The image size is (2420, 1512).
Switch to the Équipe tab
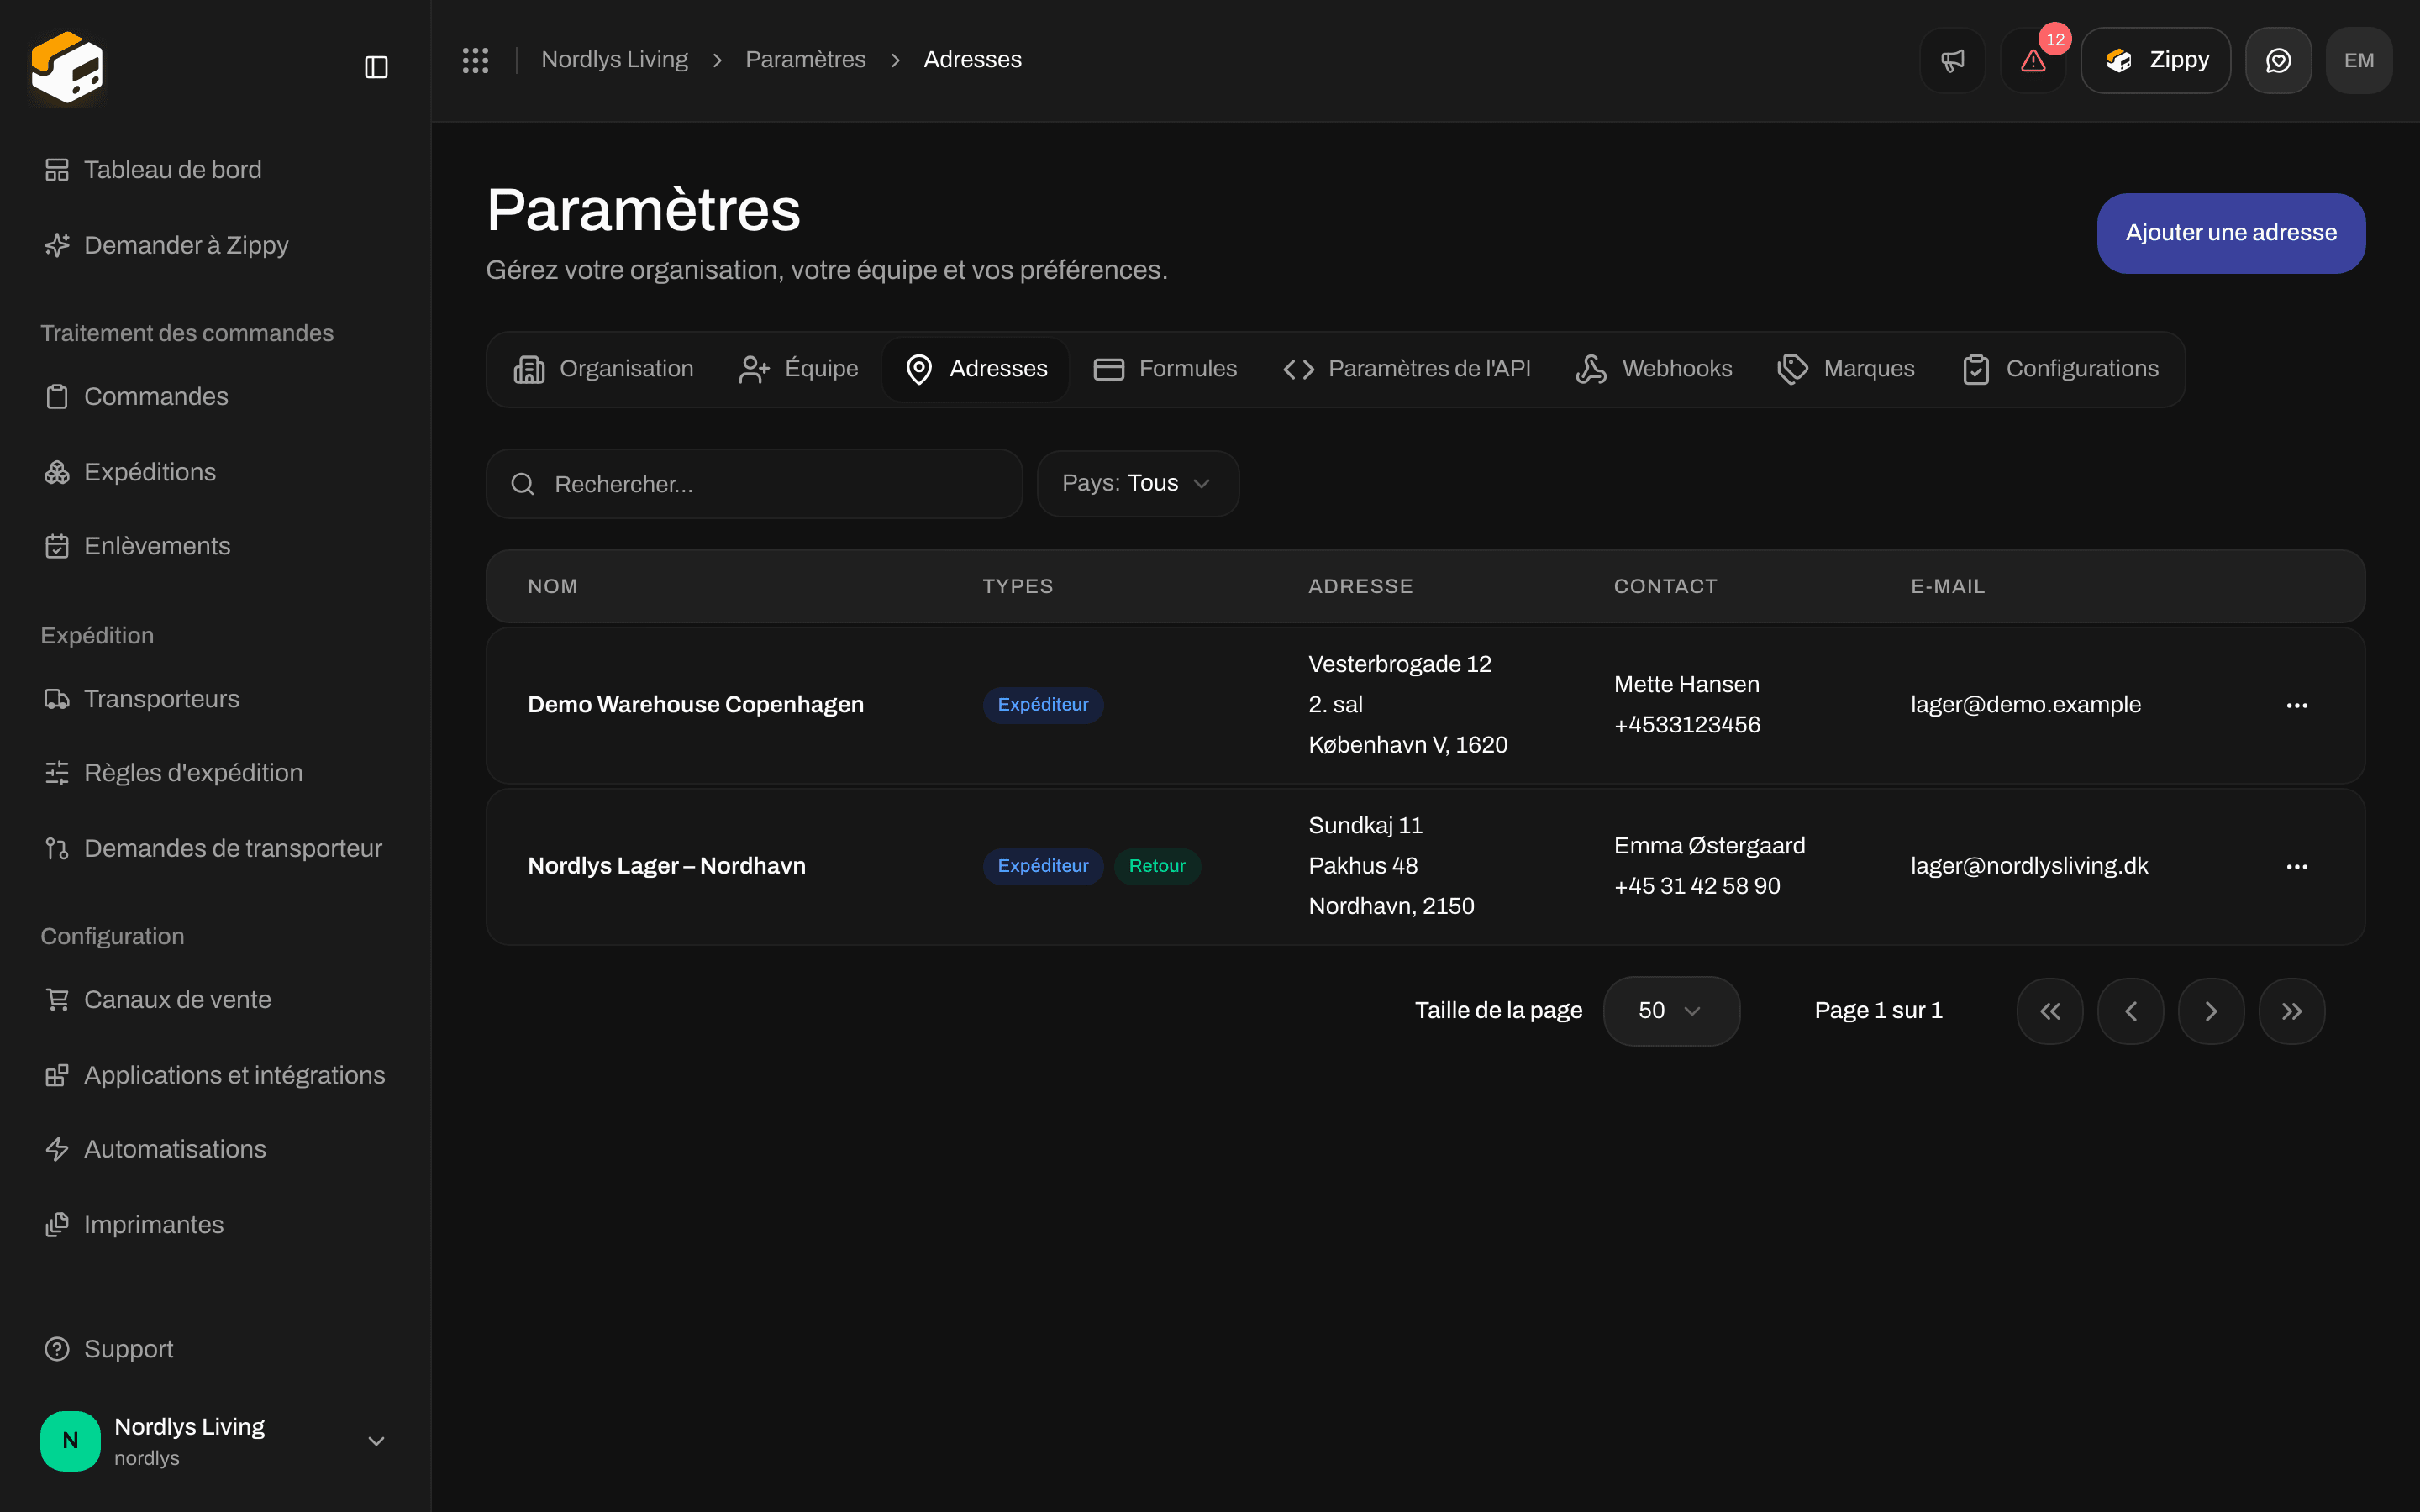pyautogui.click(x=799, y=369)
